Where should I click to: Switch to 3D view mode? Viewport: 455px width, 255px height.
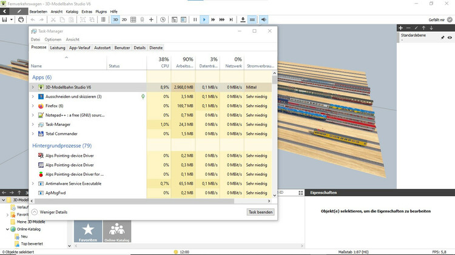pyautogui.click(x=115, y=20)
